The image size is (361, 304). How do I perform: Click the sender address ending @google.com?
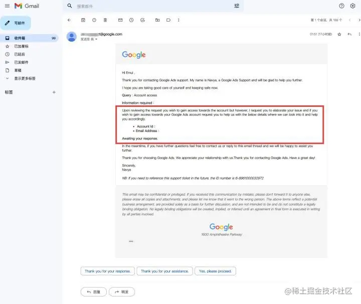click(x=101, y=34)
